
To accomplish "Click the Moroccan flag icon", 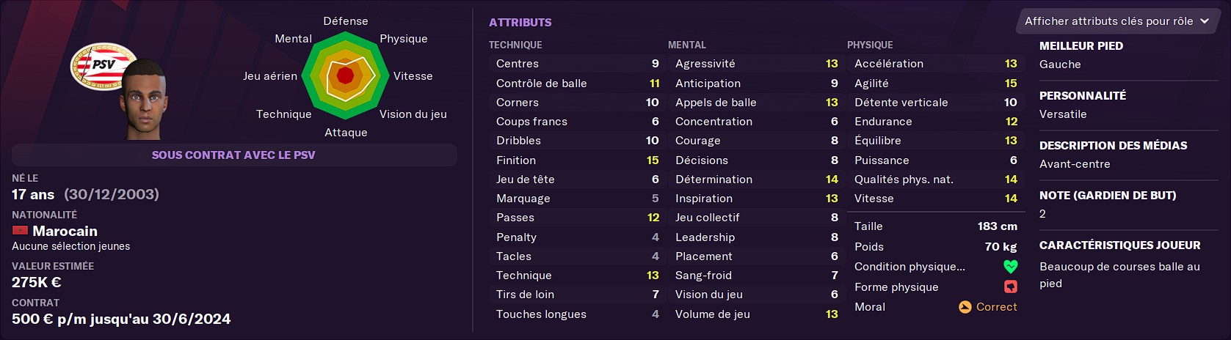I will [20, 231].
